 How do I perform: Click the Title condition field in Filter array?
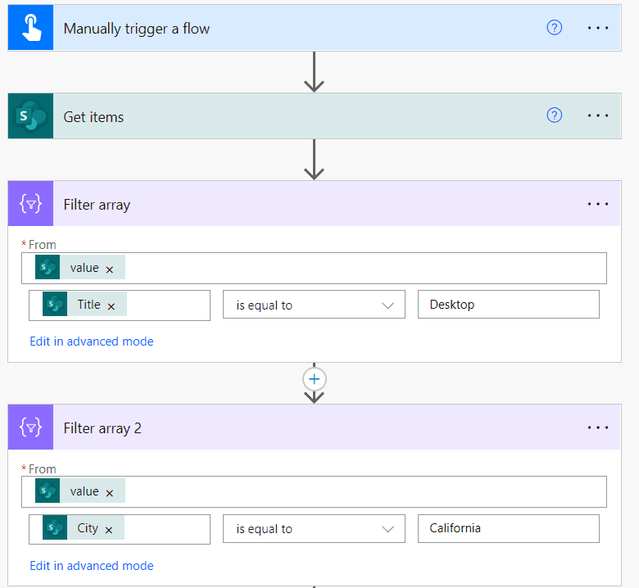coord(120,305)
